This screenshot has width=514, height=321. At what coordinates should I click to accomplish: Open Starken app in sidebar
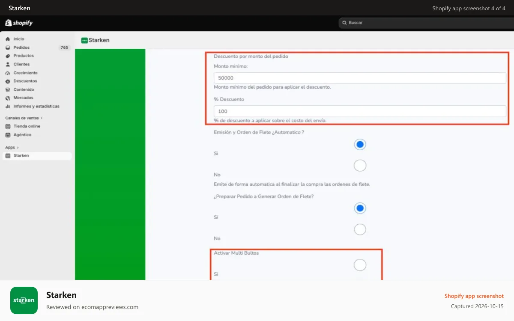click(37, 156)
